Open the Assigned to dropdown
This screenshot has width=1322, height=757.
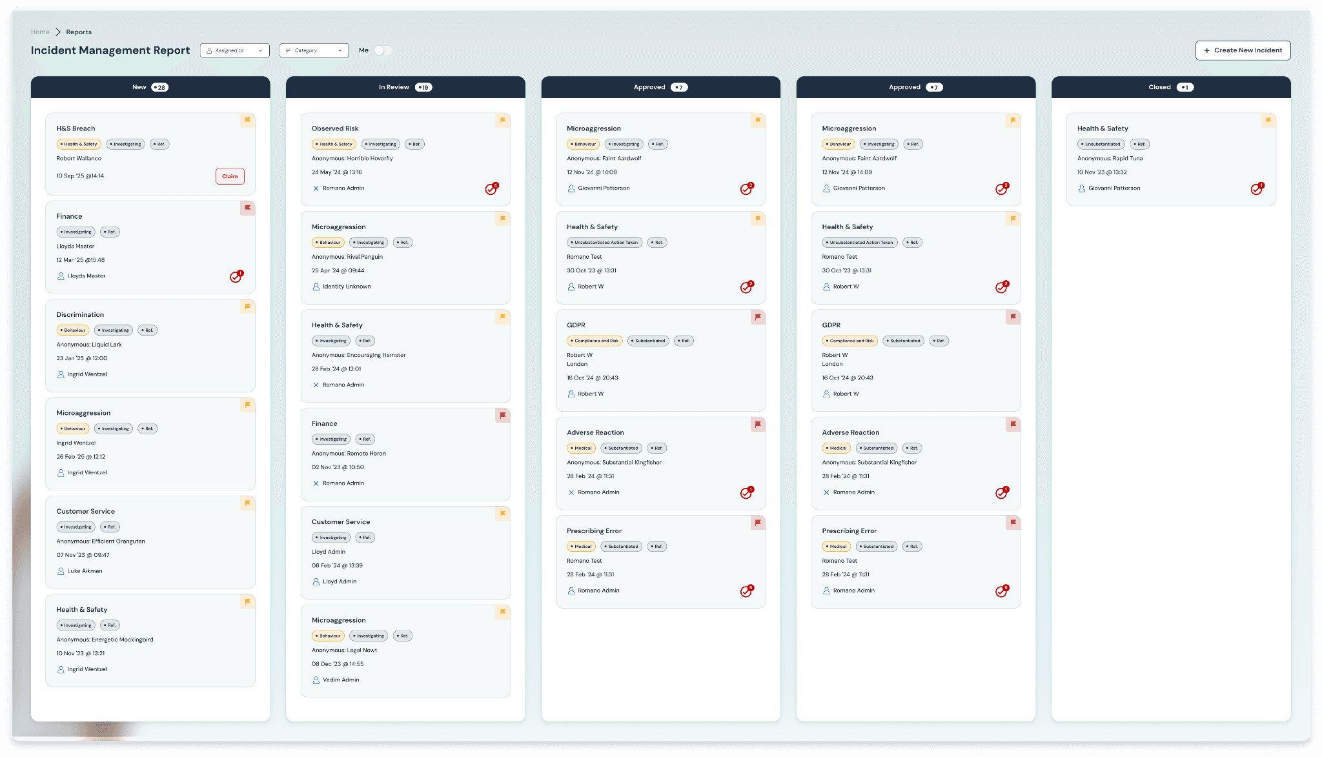point(235,50)
